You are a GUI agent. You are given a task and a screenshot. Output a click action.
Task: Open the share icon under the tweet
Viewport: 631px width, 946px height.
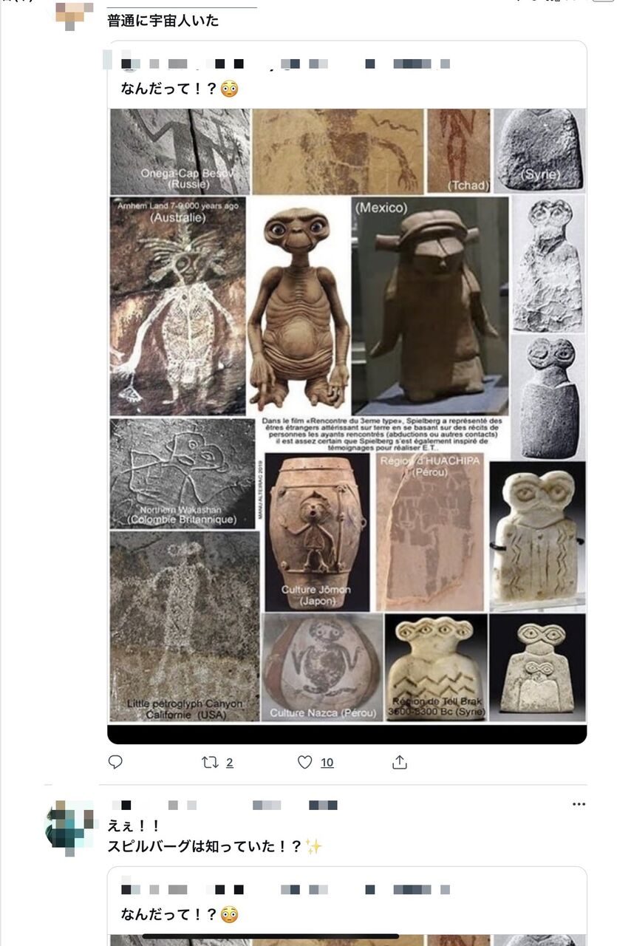400,762
